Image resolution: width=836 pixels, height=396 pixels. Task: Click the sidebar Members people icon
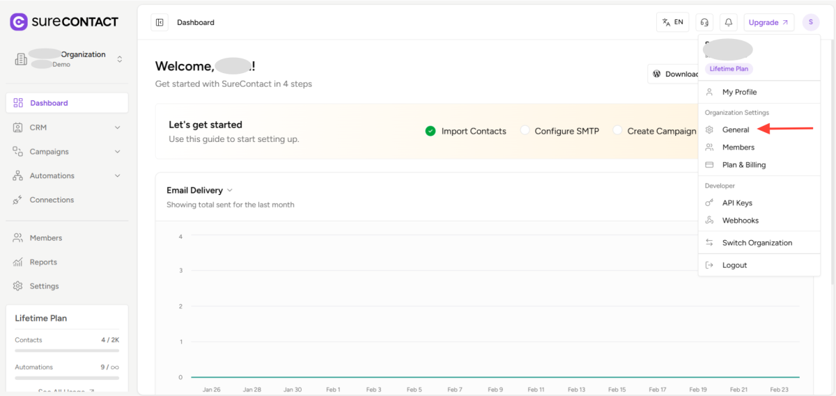click(17, 238)
